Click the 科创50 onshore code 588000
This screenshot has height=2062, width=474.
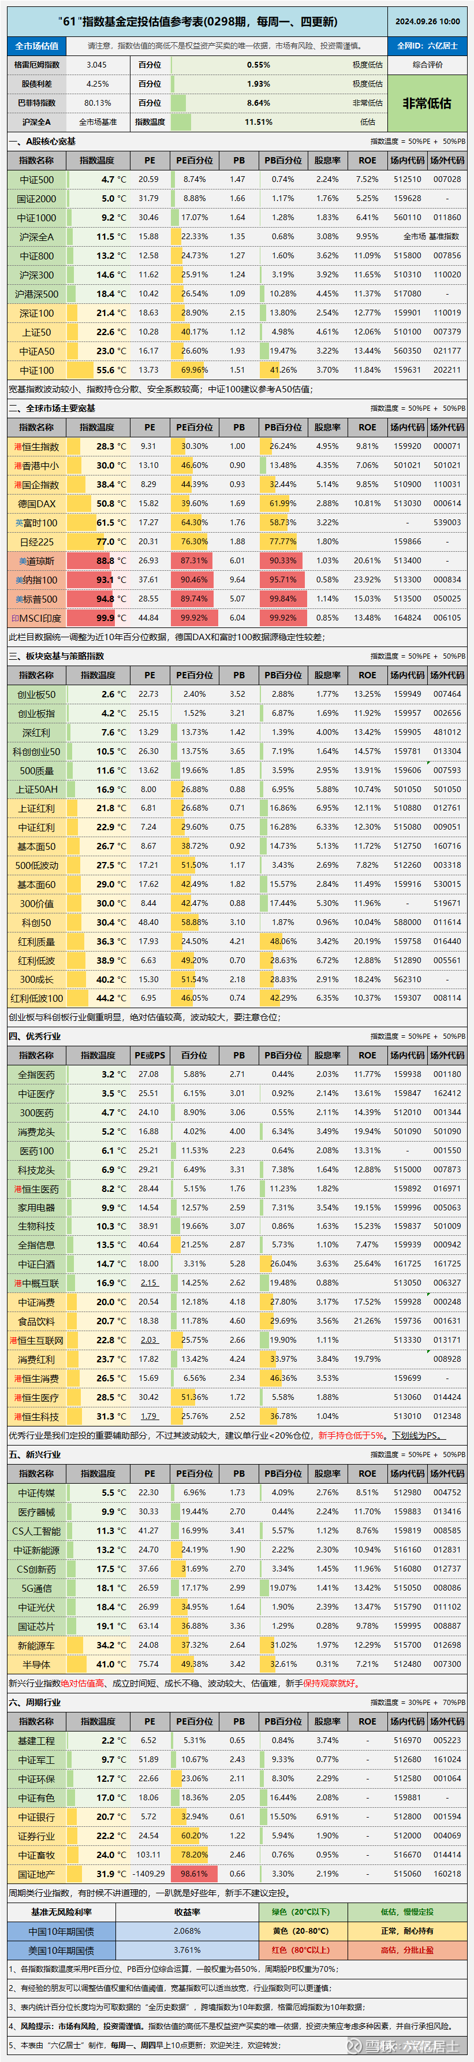point(408,922)
